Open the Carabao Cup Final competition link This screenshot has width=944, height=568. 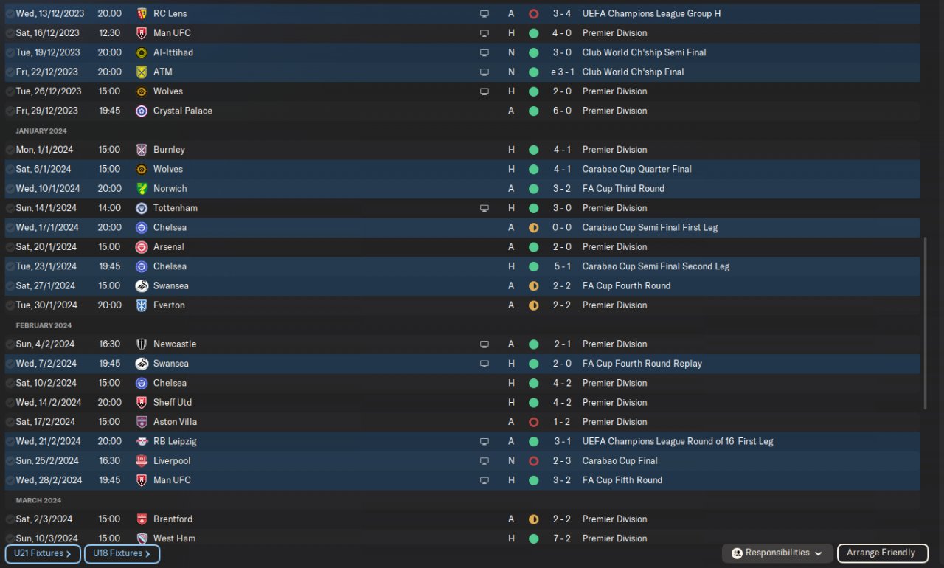(x=619, y=461)
